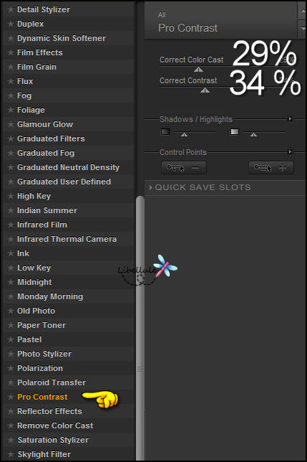Click the filter list vertical scrollbar
The image size is (307, 462).
140,327
